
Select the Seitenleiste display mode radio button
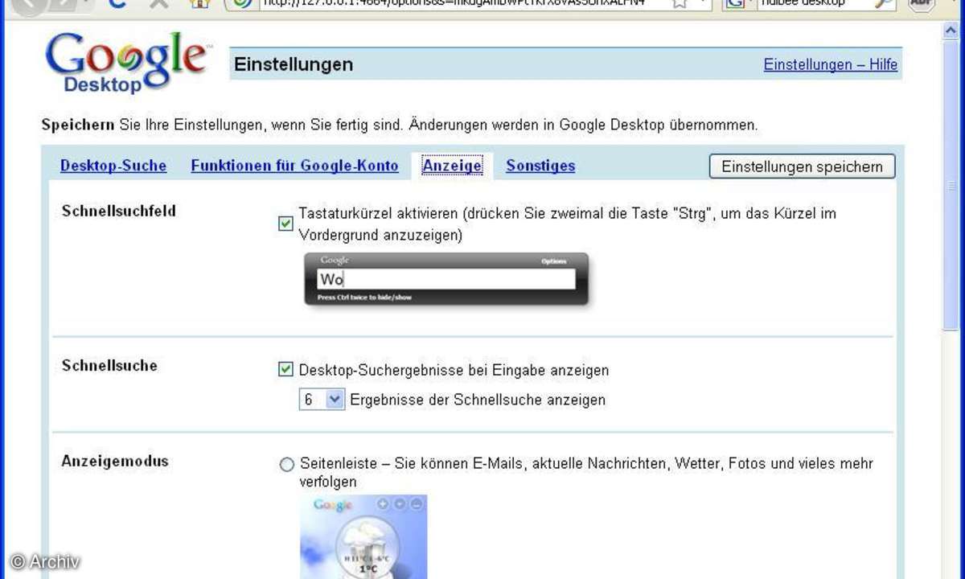click(286, 465)
